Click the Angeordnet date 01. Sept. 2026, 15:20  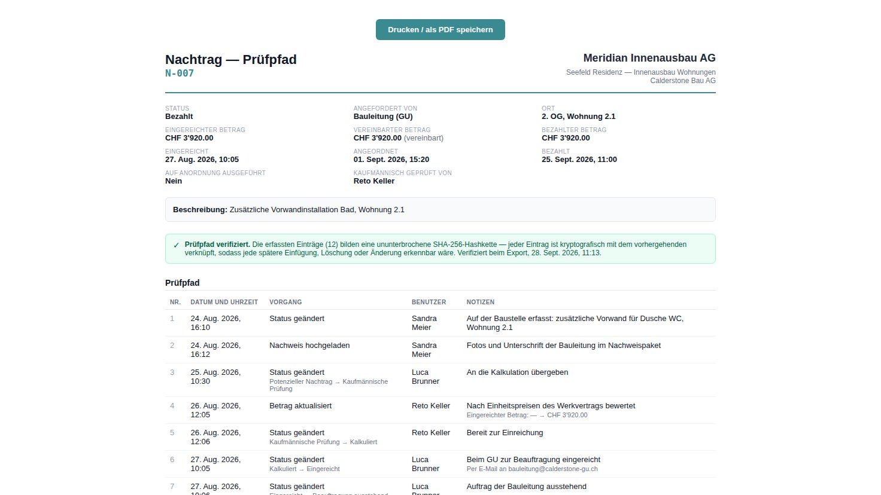391,160
